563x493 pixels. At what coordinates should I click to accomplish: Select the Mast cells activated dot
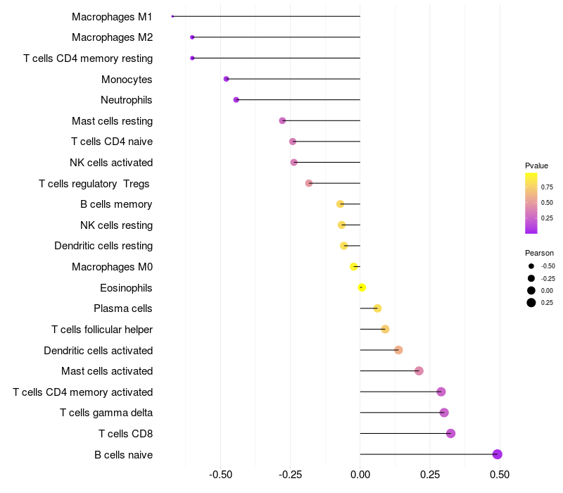point(419,371)
